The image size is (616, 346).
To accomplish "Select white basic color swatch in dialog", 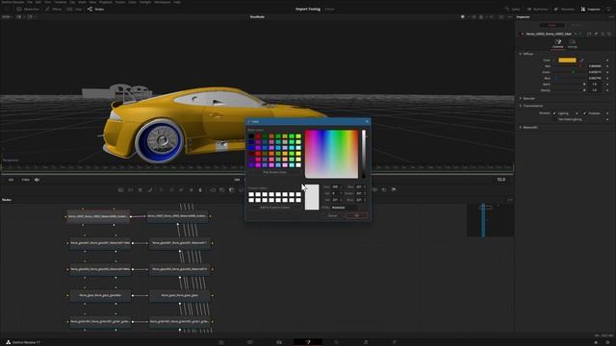I will tap(298, 165).
